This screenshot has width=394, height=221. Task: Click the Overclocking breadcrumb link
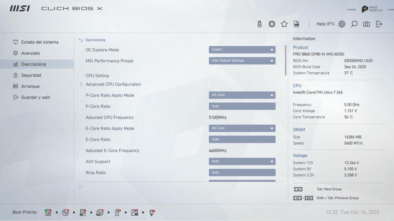[x=95, y=40]
